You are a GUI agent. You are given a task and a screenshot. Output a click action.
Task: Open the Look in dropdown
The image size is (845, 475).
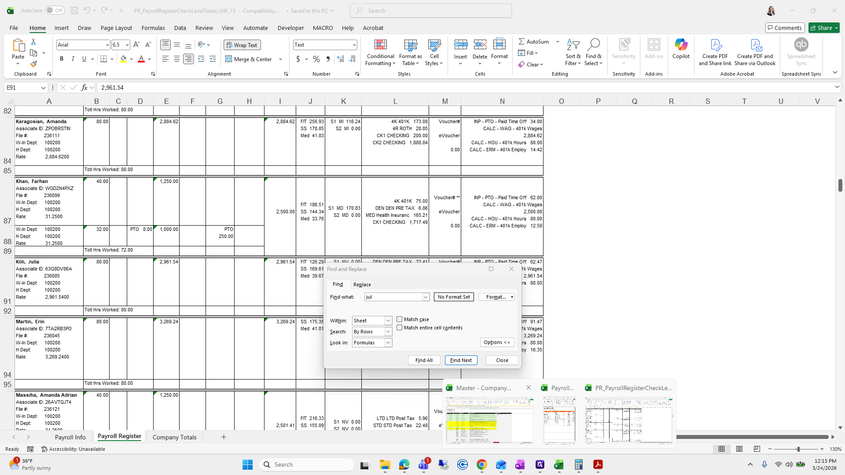coord(388,343)
